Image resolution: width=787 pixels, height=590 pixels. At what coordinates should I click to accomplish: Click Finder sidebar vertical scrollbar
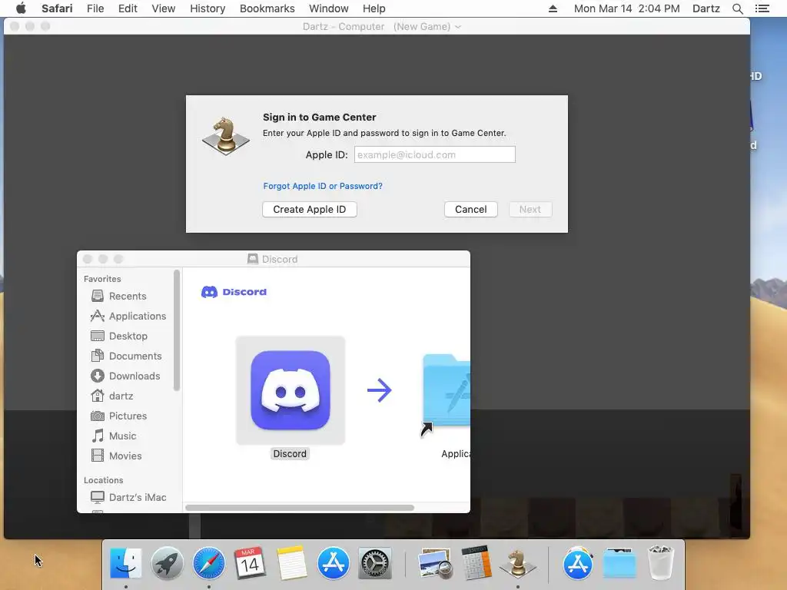point(176,330)
